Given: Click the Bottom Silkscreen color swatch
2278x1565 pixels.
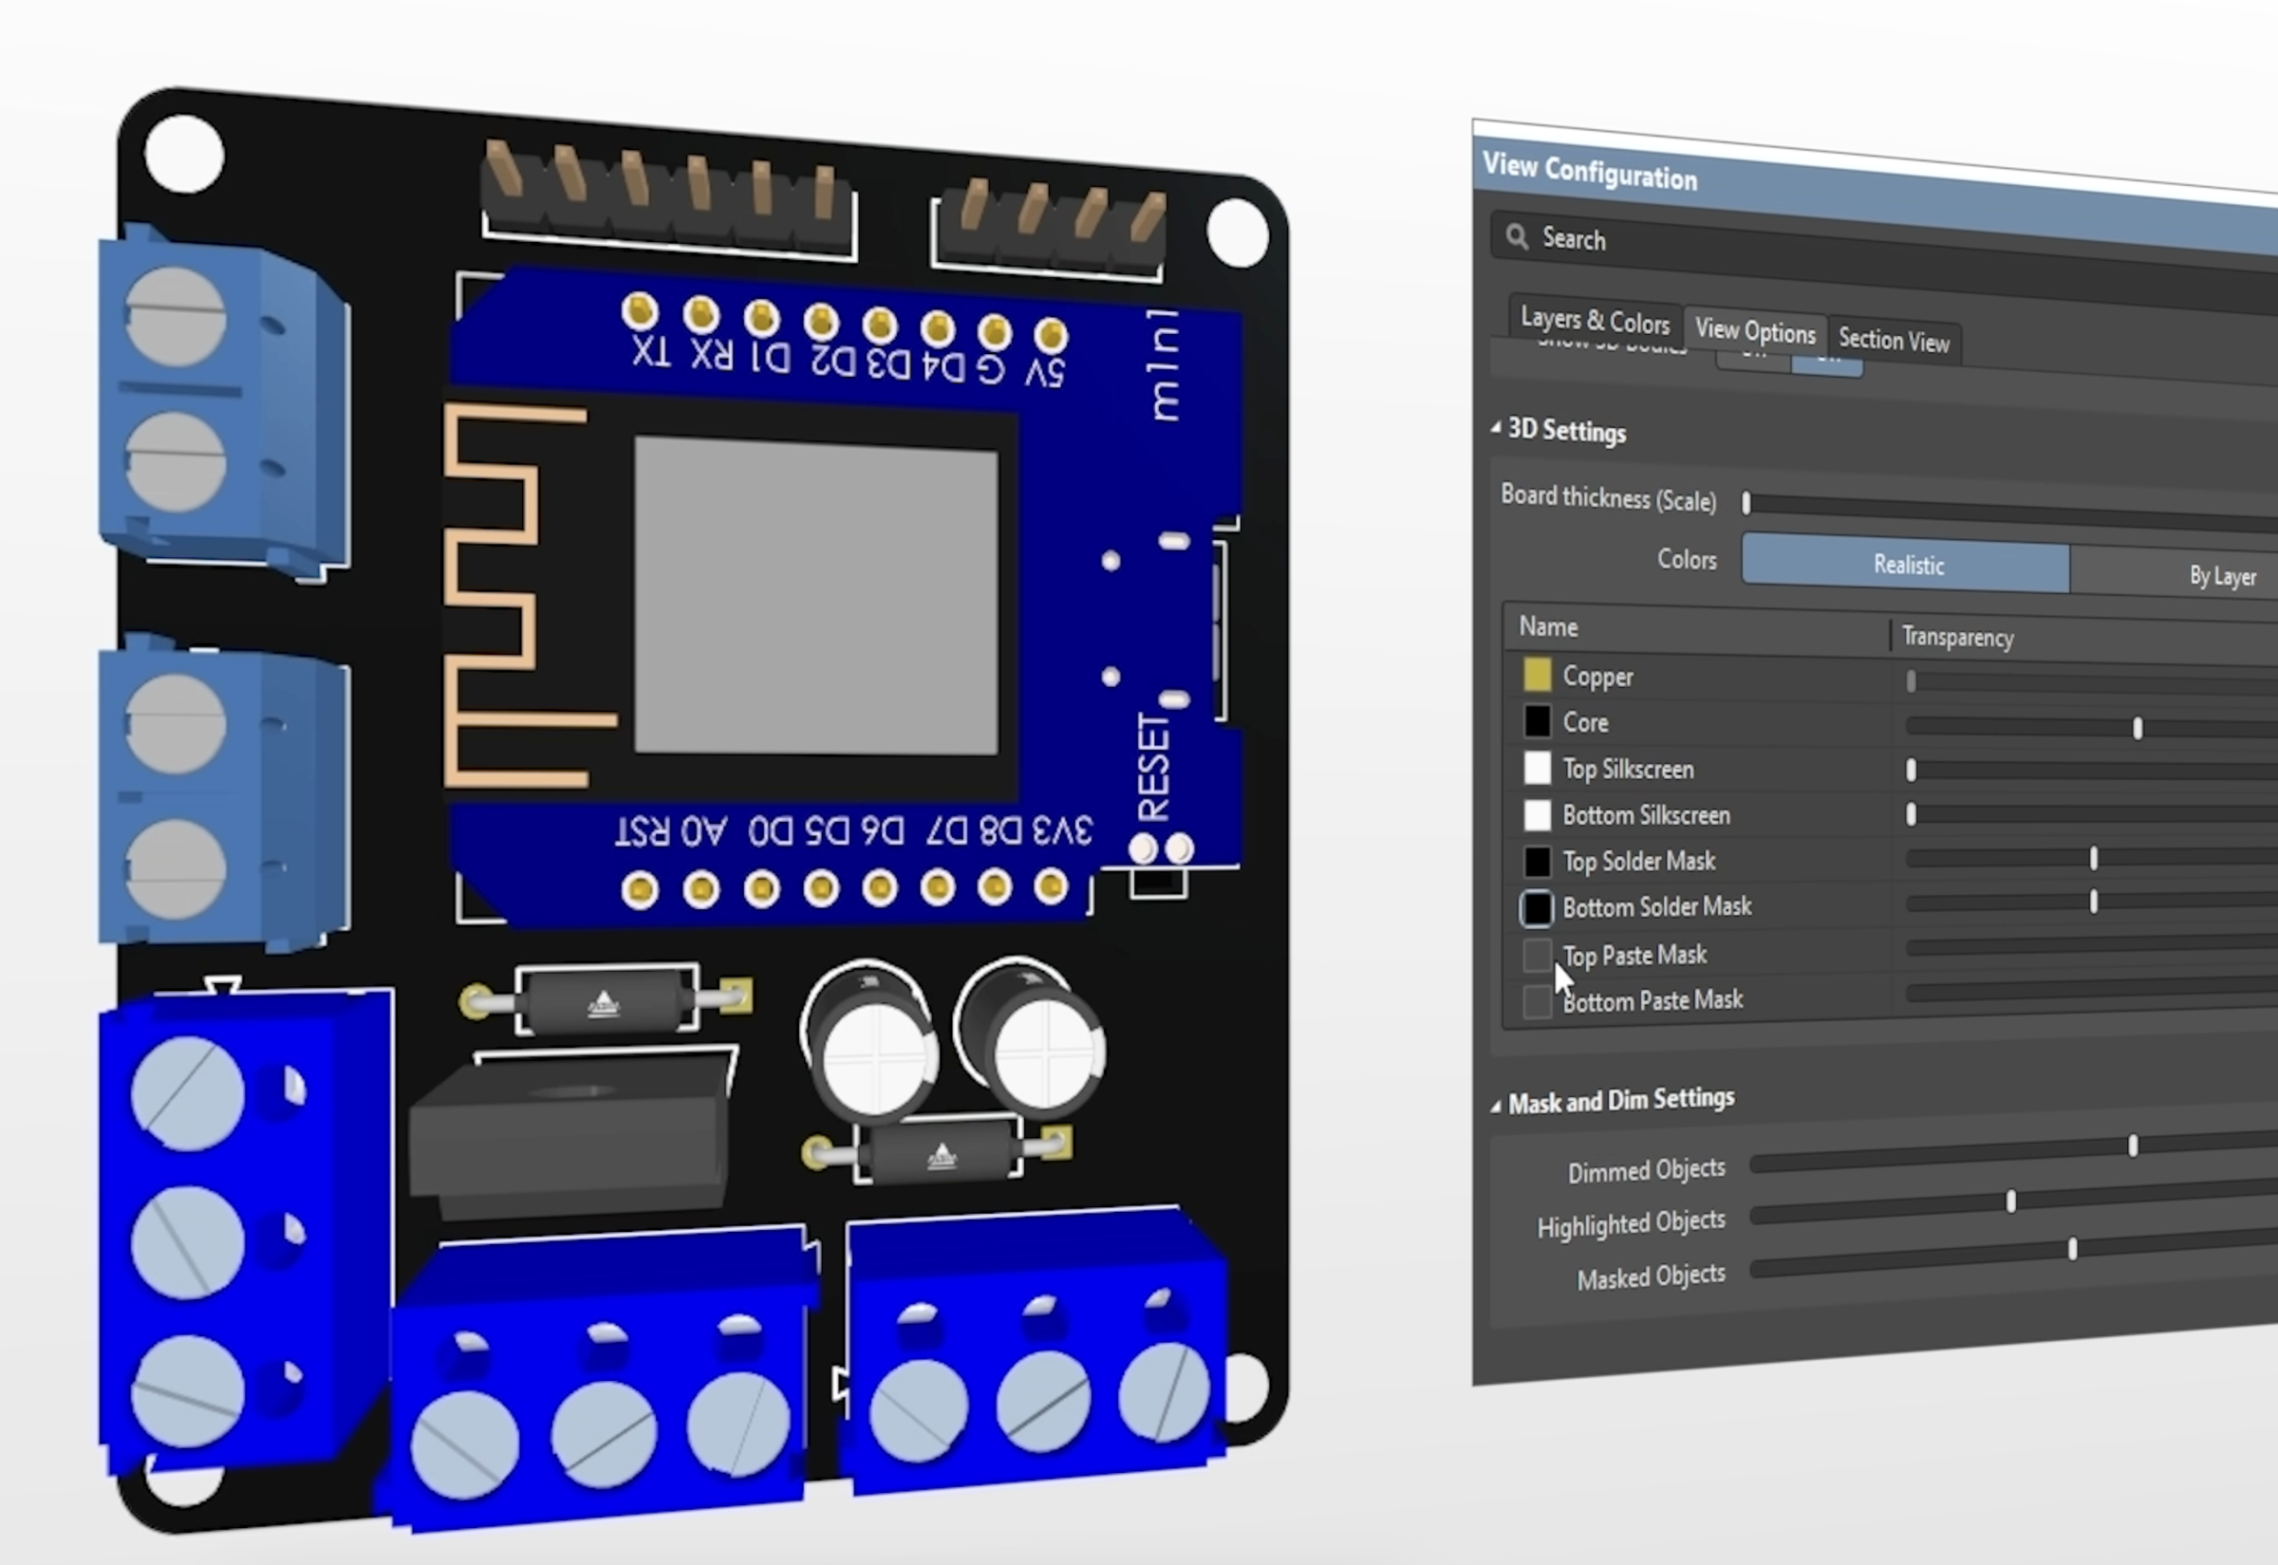Looking at the screenshot, I should click(1537, 816).
